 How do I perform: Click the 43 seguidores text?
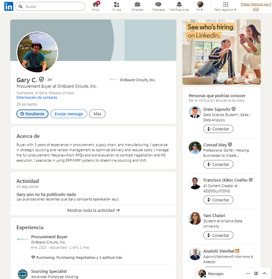click(x=28, y=186)
